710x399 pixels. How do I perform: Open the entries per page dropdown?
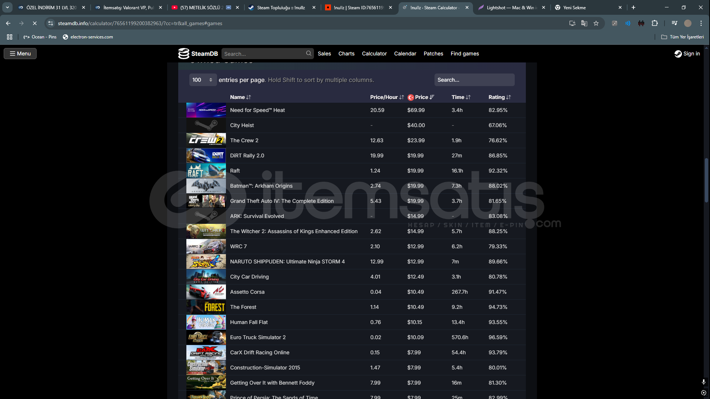[203, 80]
